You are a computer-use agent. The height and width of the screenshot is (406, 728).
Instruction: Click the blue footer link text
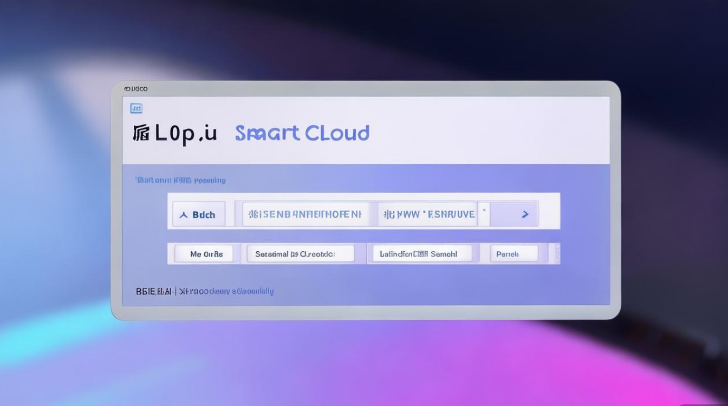226,291
